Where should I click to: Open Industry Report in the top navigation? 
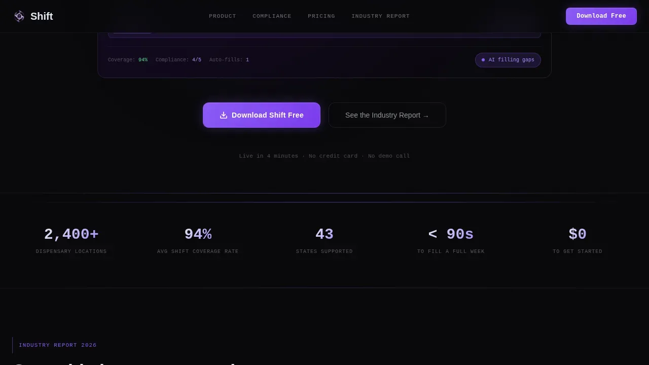pos(380,16)
